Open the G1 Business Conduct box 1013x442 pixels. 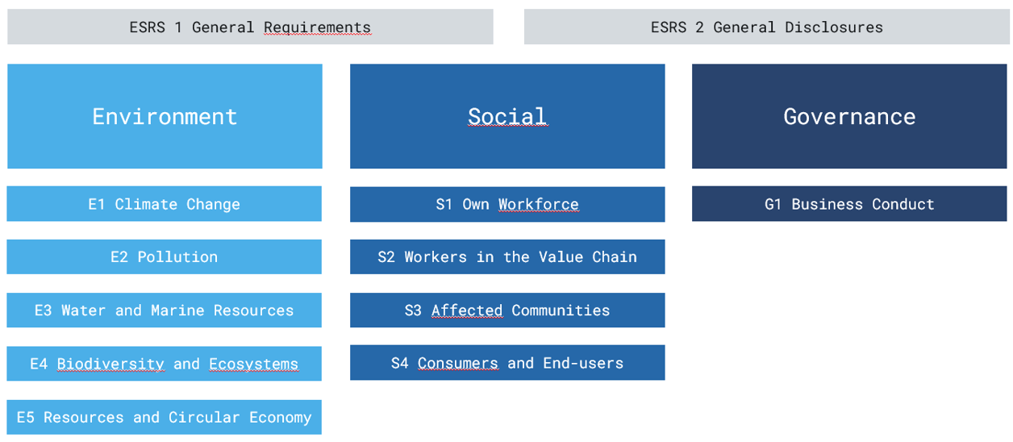[849, 204]
